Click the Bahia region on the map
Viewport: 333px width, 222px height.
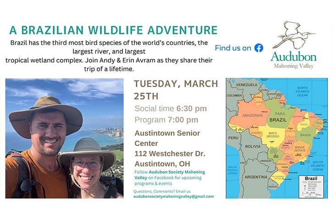[305, 135]
